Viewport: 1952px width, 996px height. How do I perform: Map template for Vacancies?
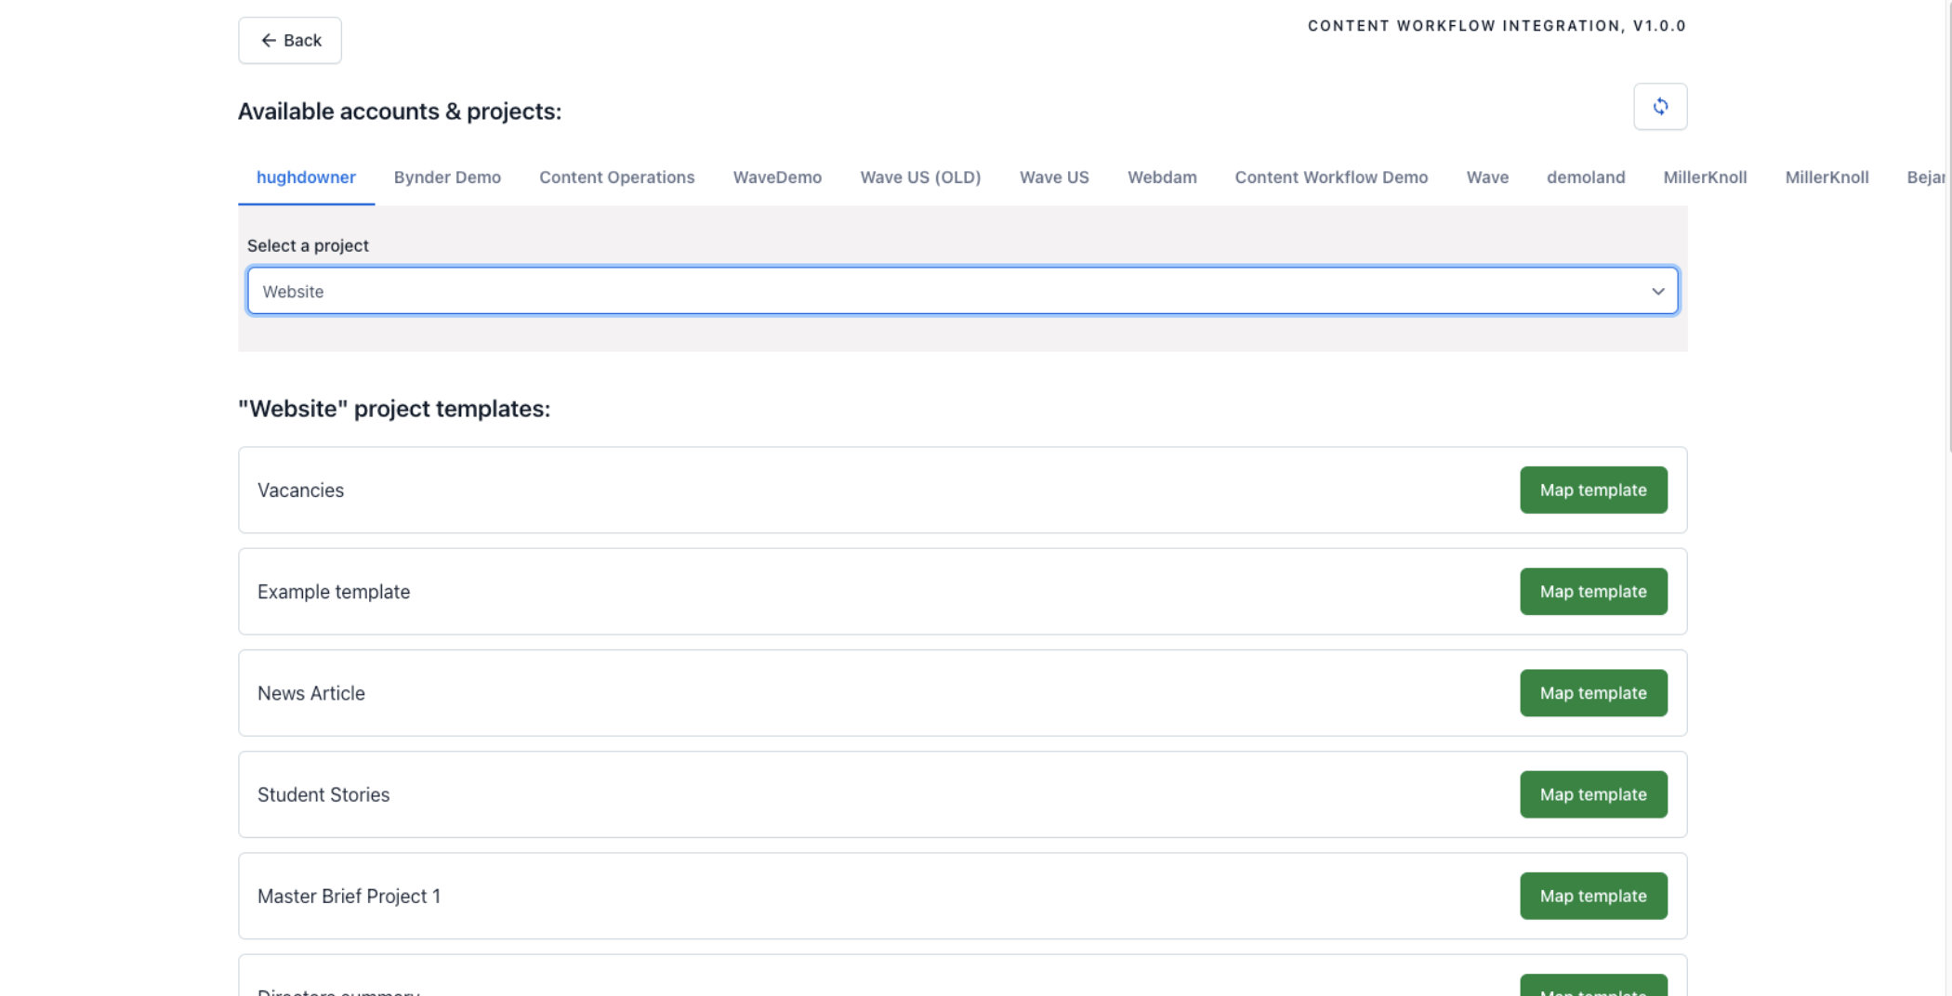click(1593, 490)
